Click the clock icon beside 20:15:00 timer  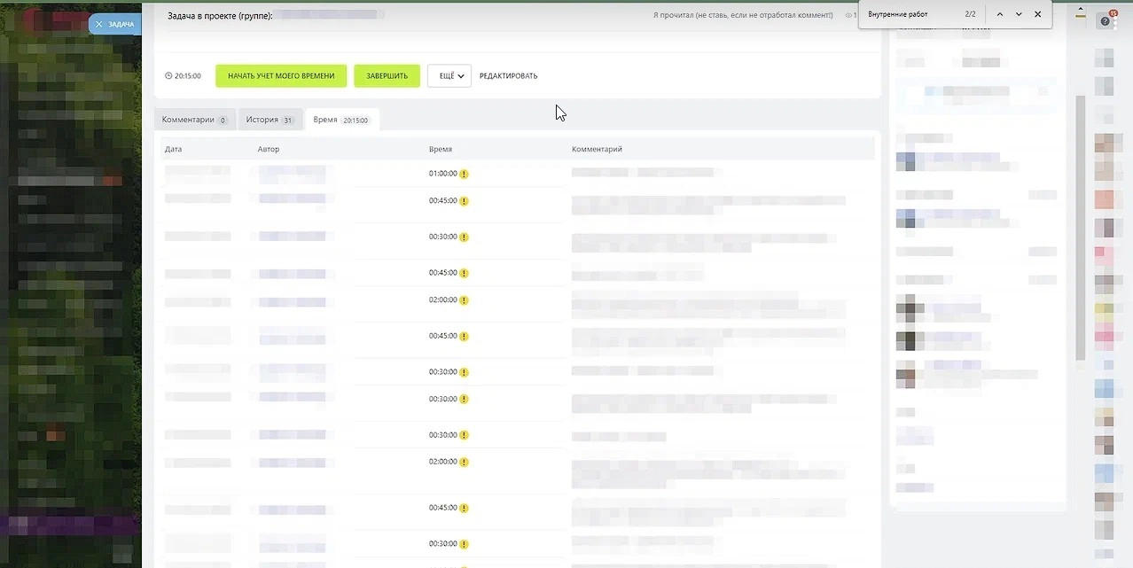[168, 76]
